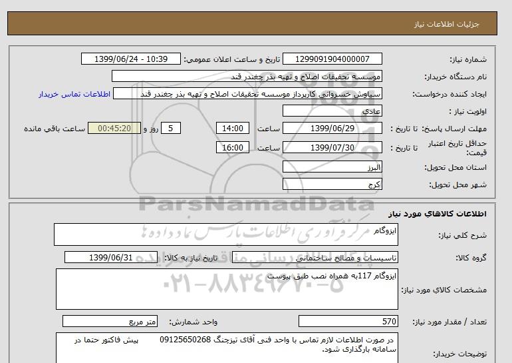Click the announcement date field 1399/06/24 - 10:39
Viewport: 512px width, 363px height.
point(130,59)
